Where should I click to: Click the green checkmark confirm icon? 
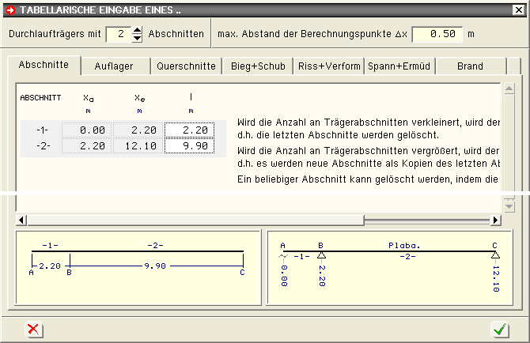499,329
